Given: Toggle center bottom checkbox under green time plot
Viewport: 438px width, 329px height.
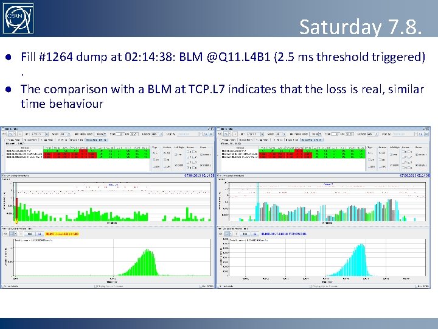Looking at the screenshot, I should [x=96, y=286].
